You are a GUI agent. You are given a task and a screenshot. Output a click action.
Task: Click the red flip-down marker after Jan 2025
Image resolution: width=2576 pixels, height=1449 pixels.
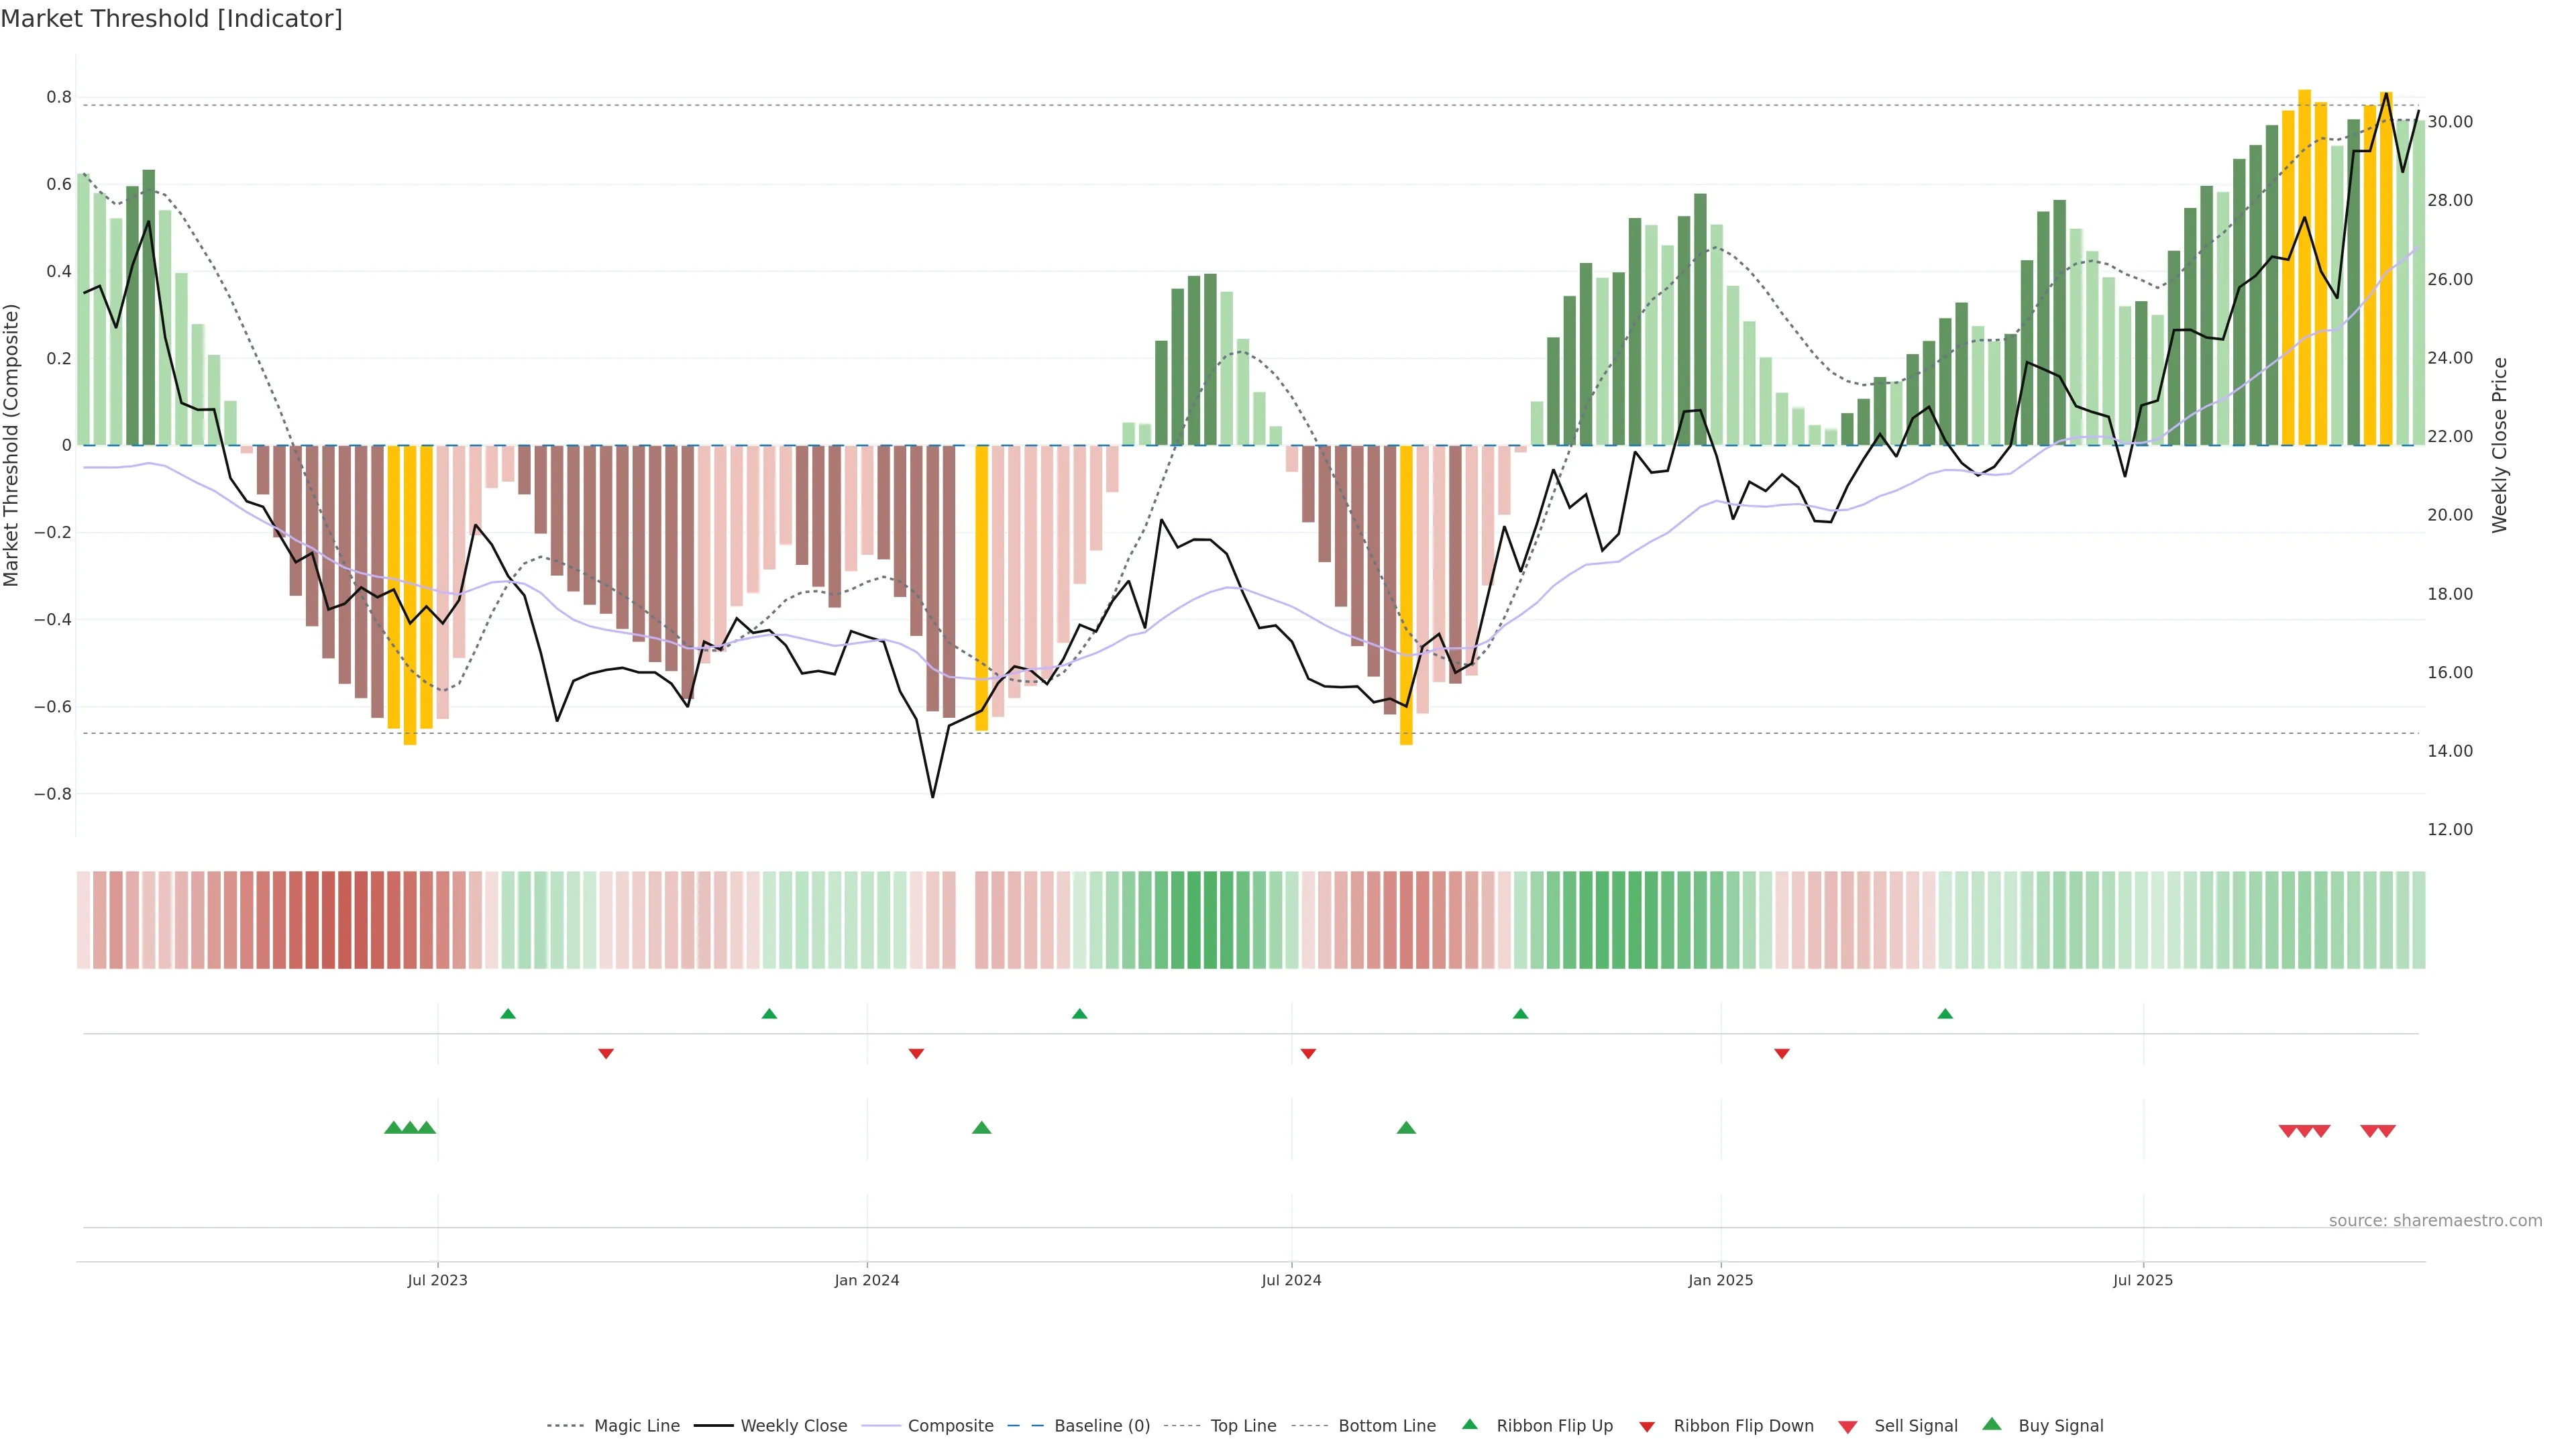[1782, 1054]
